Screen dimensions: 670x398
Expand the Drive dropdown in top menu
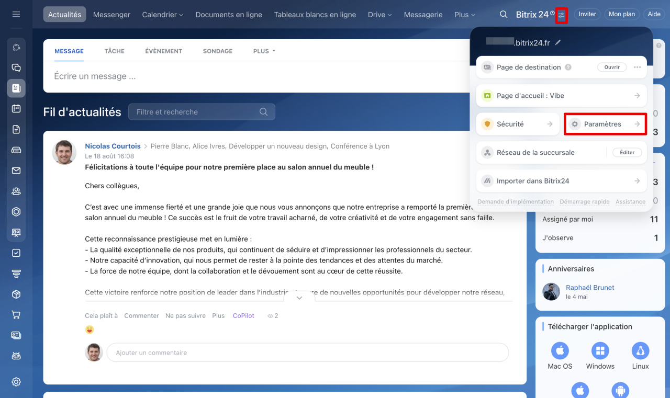379,15
